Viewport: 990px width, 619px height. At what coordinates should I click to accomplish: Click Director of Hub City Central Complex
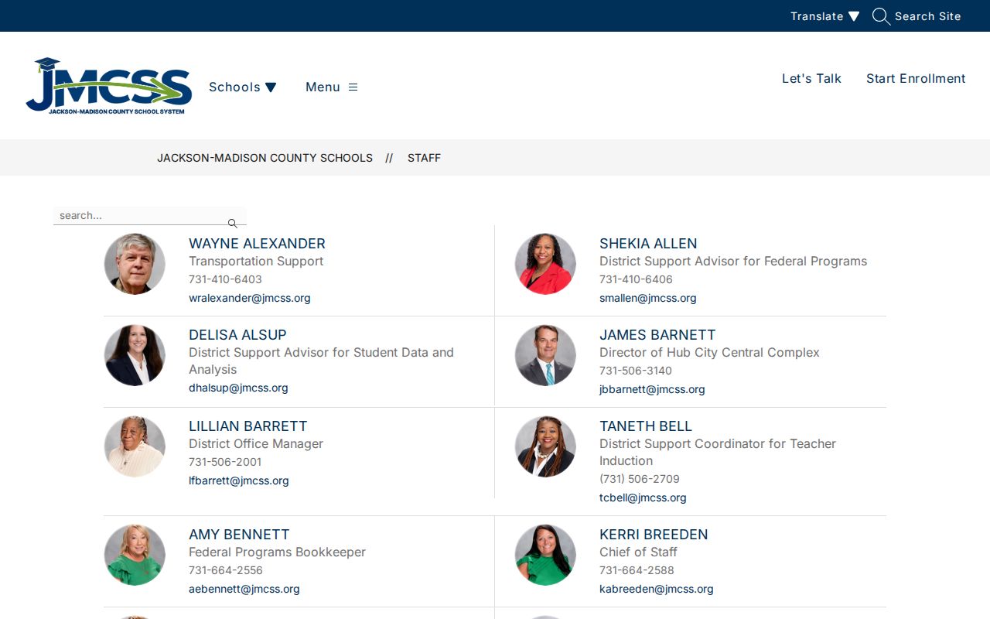pyautogui.click(x=709, y=353)
